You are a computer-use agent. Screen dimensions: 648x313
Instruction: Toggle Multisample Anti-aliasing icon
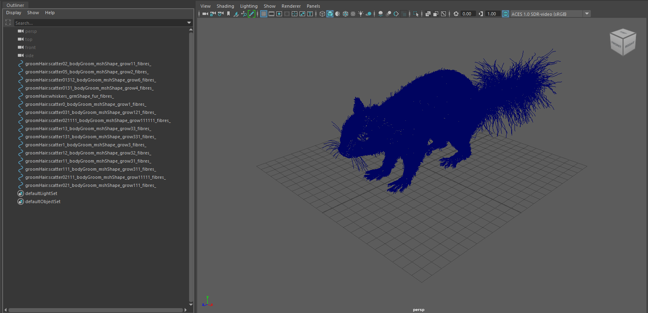pos(396,14)
